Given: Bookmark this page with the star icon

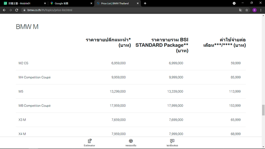Looking at the screenshot, I should point(247,10).
